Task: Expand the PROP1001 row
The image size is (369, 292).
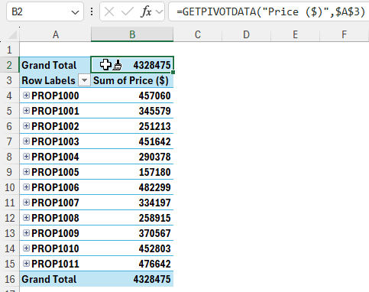Action: pos(26,111)
